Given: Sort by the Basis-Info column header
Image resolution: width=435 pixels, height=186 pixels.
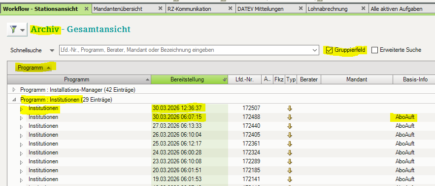Looking at the screenshot, I should [414, 79].
